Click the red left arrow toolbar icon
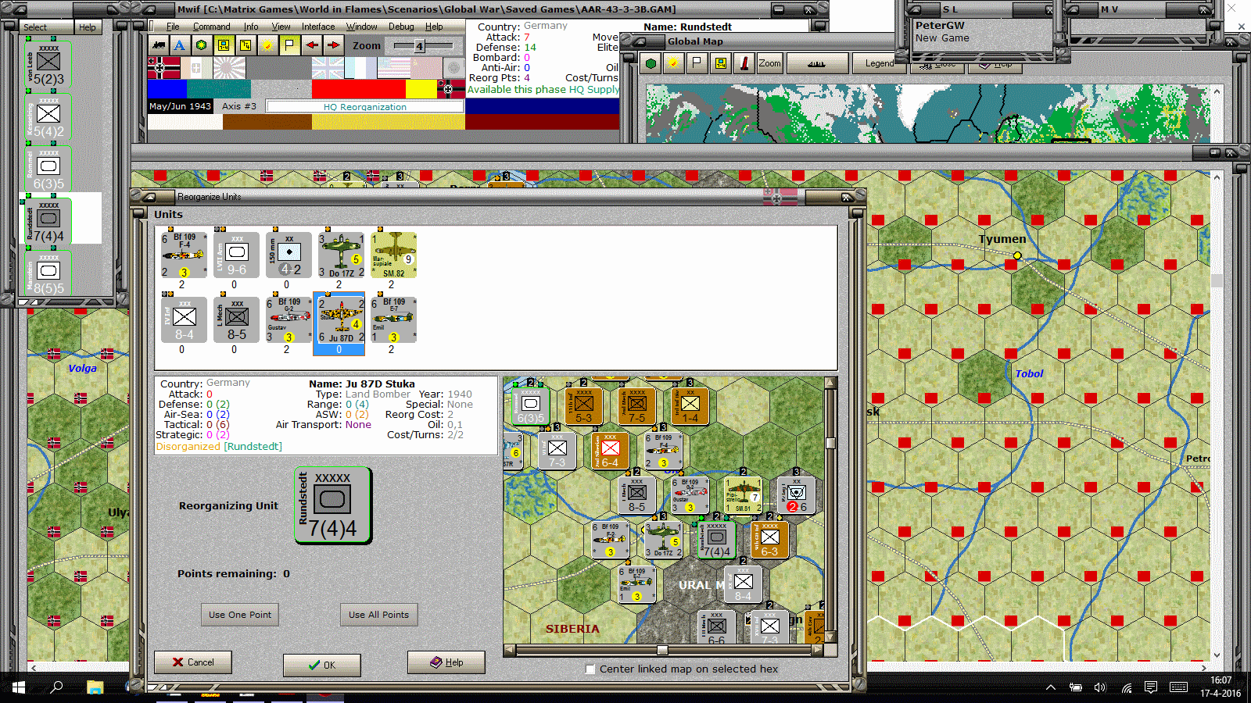 (311, 45)
